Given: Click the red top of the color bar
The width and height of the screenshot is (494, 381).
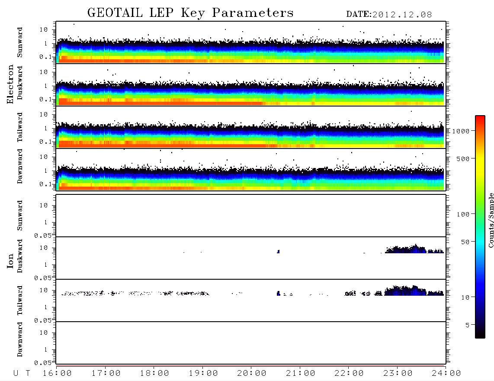Looking at the screenshot, I should [480, 119].
